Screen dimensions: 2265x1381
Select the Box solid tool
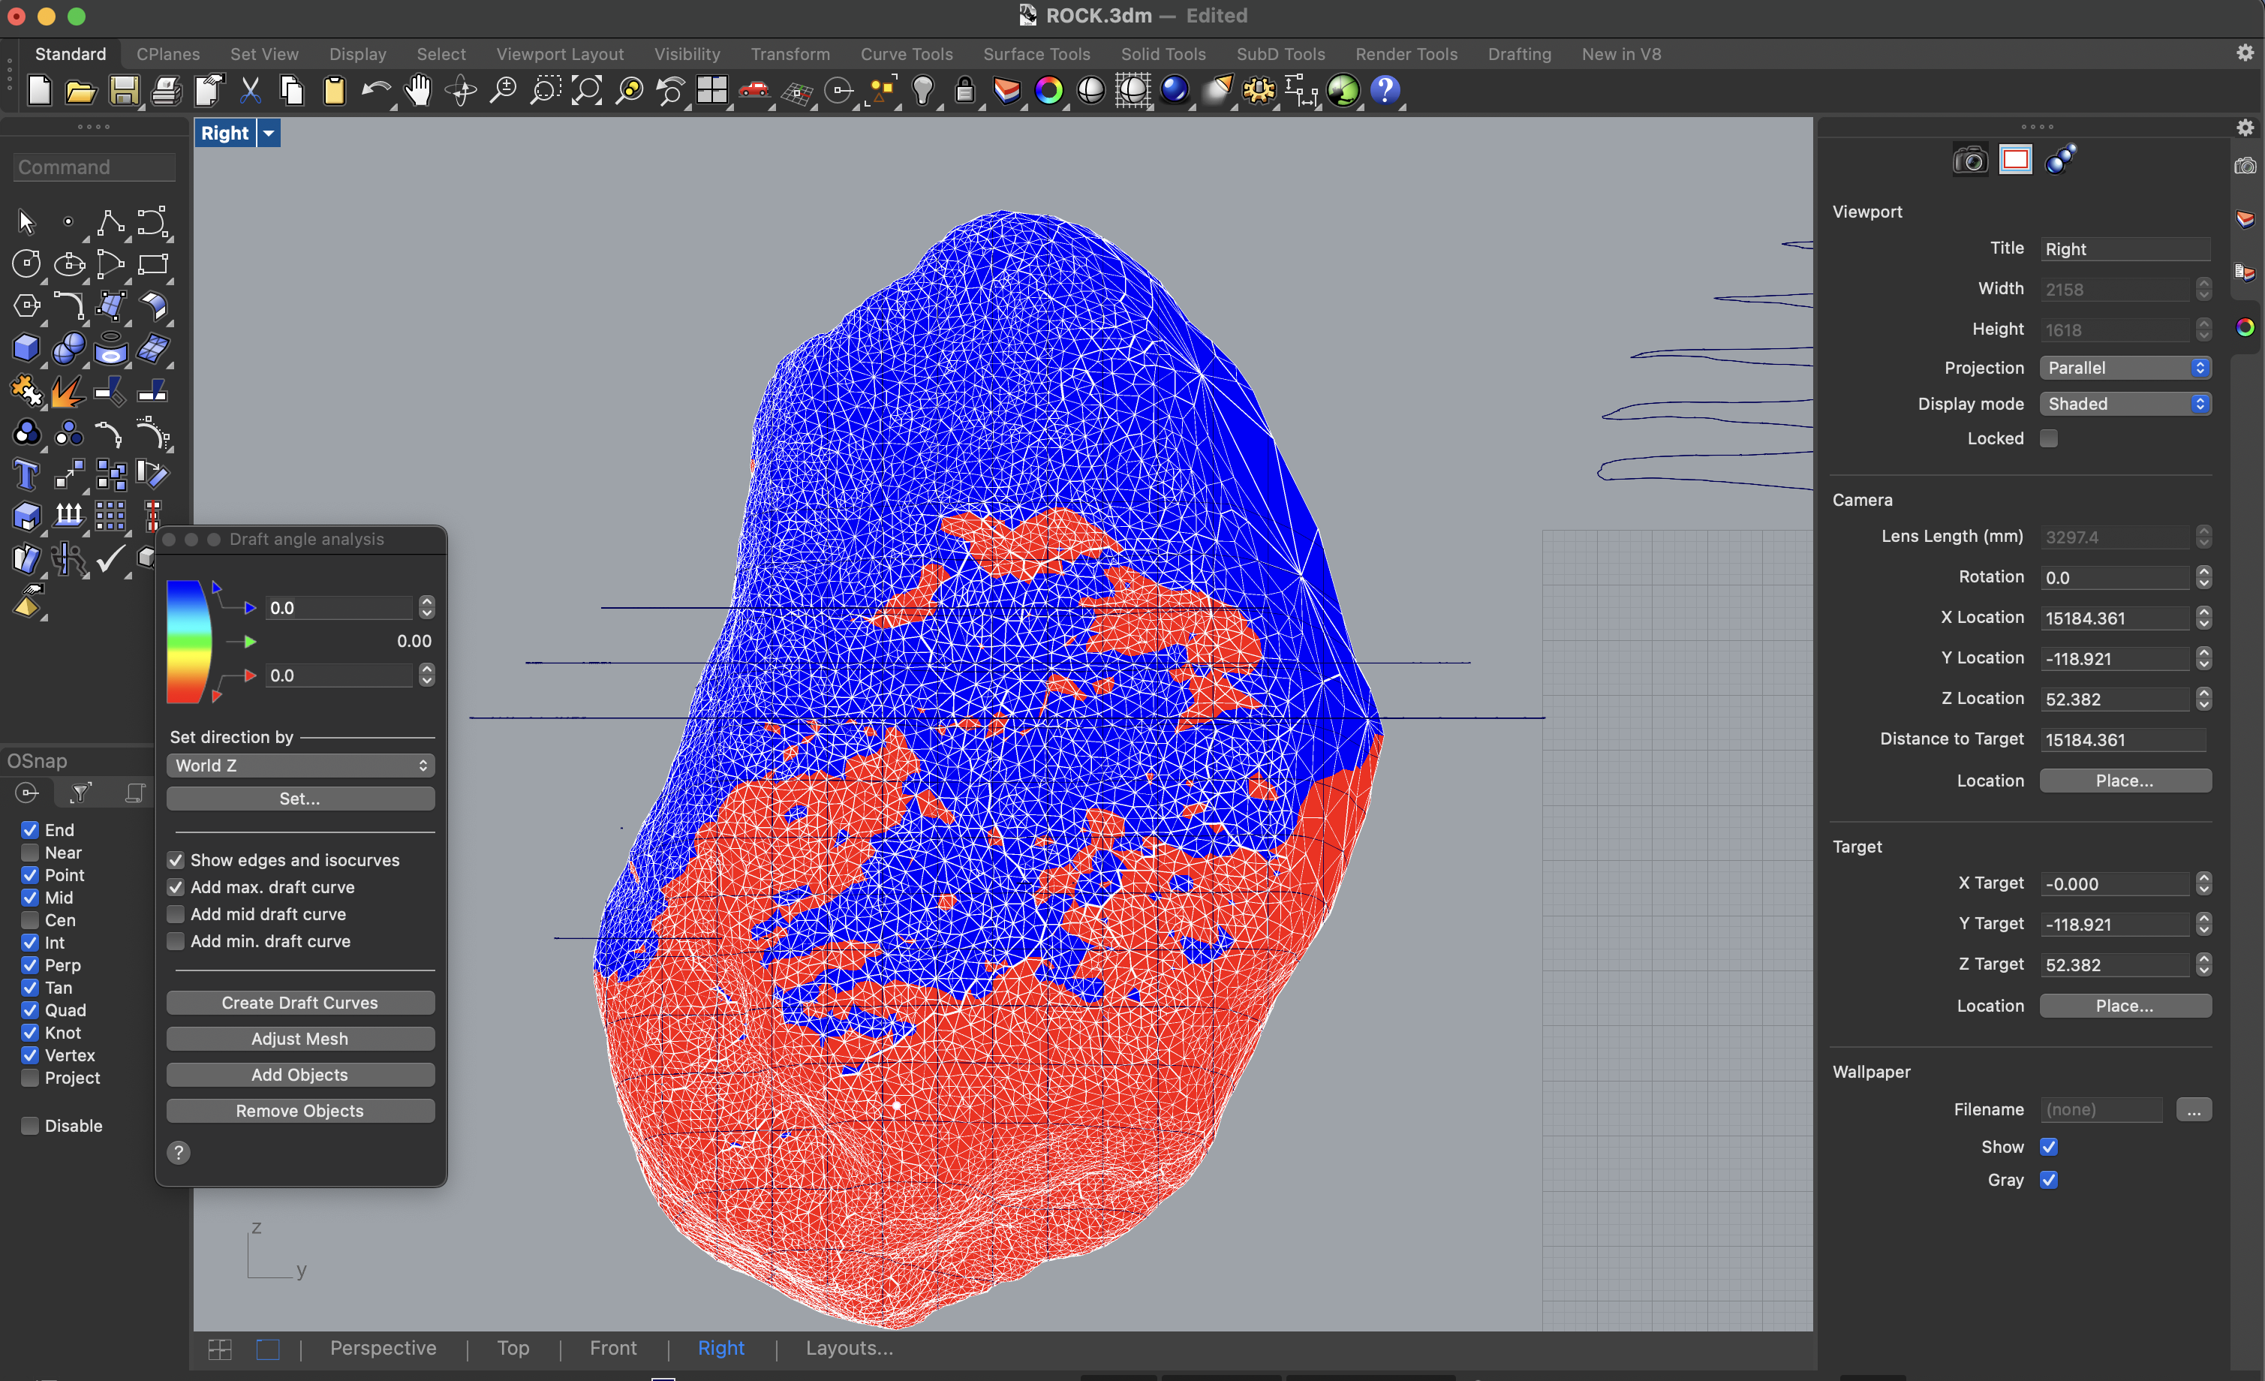click(27, 348)
